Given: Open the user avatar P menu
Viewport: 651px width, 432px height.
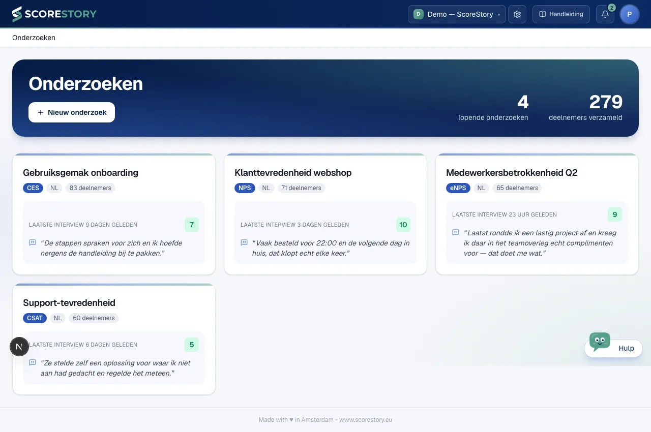Looking at the screenshot, I should coord(630,14).
